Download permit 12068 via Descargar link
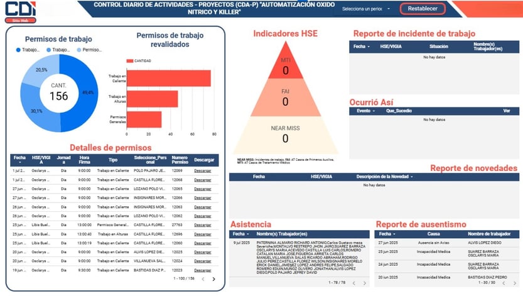523x296 pixels. pos(203,180)
